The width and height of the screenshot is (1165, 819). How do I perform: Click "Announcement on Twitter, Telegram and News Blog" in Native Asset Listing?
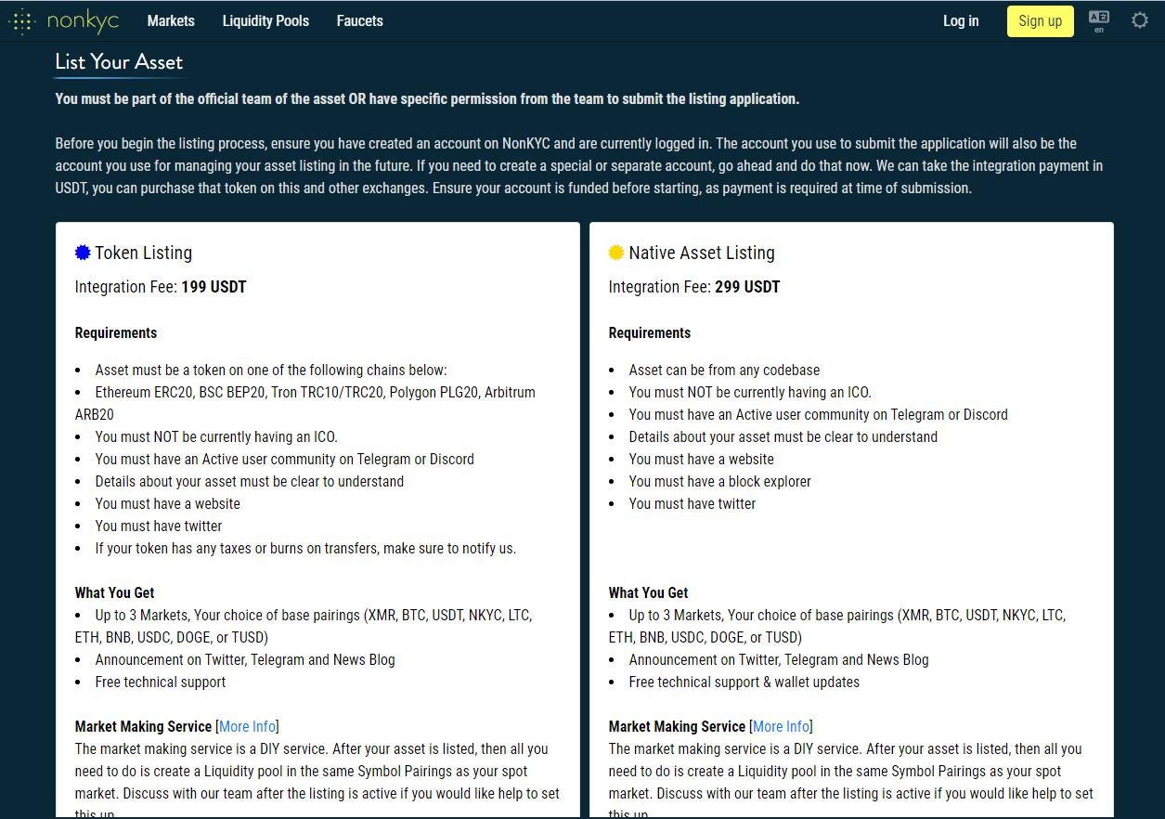779,659
